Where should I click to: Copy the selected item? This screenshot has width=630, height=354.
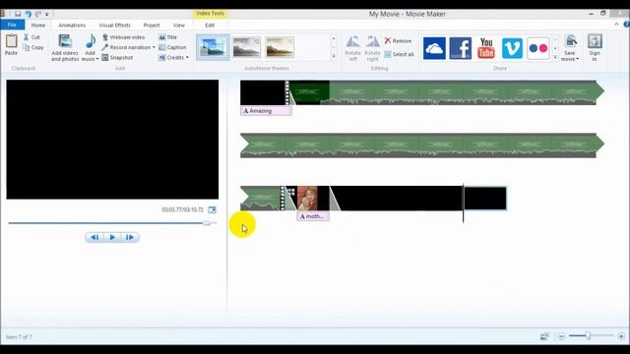(x=33, y=47)
